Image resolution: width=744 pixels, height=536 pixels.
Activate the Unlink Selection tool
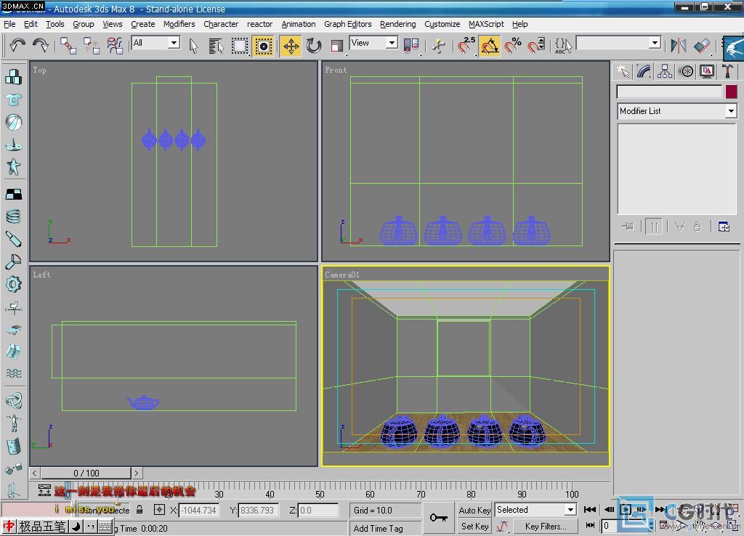pos(91,46)
